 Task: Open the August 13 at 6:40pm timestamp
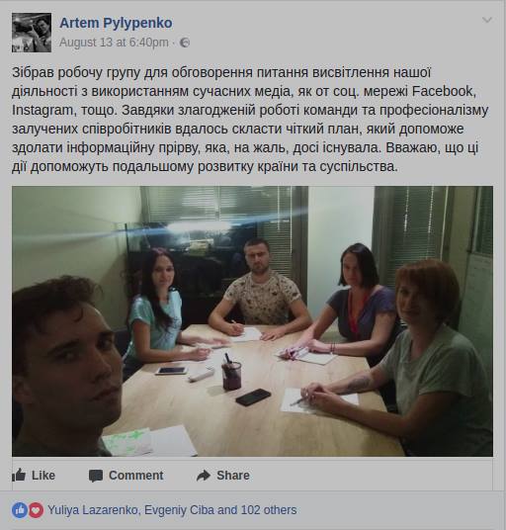point(114,43)
